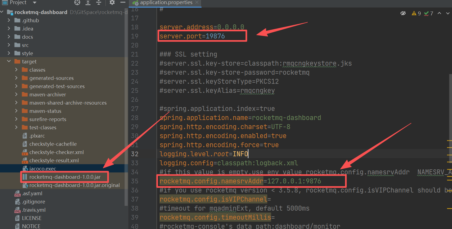Viewport: 452px width, 229px height.
Task: Click the server.address=0.0.0.0 line
Action: (x=202, y=27)
